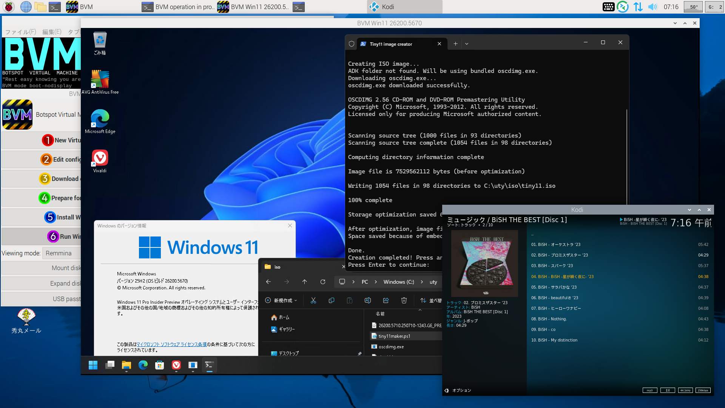Screen dimensions: 725x408
Task: Click the Share icon in Explorer toolbar
Action: point(386,300)
